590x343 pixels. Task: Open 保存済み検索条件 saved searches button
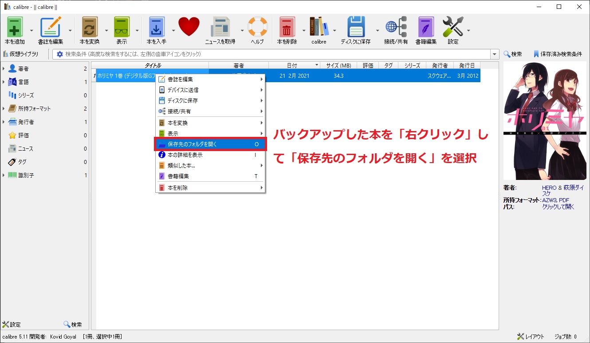click(x=558, y=54)
